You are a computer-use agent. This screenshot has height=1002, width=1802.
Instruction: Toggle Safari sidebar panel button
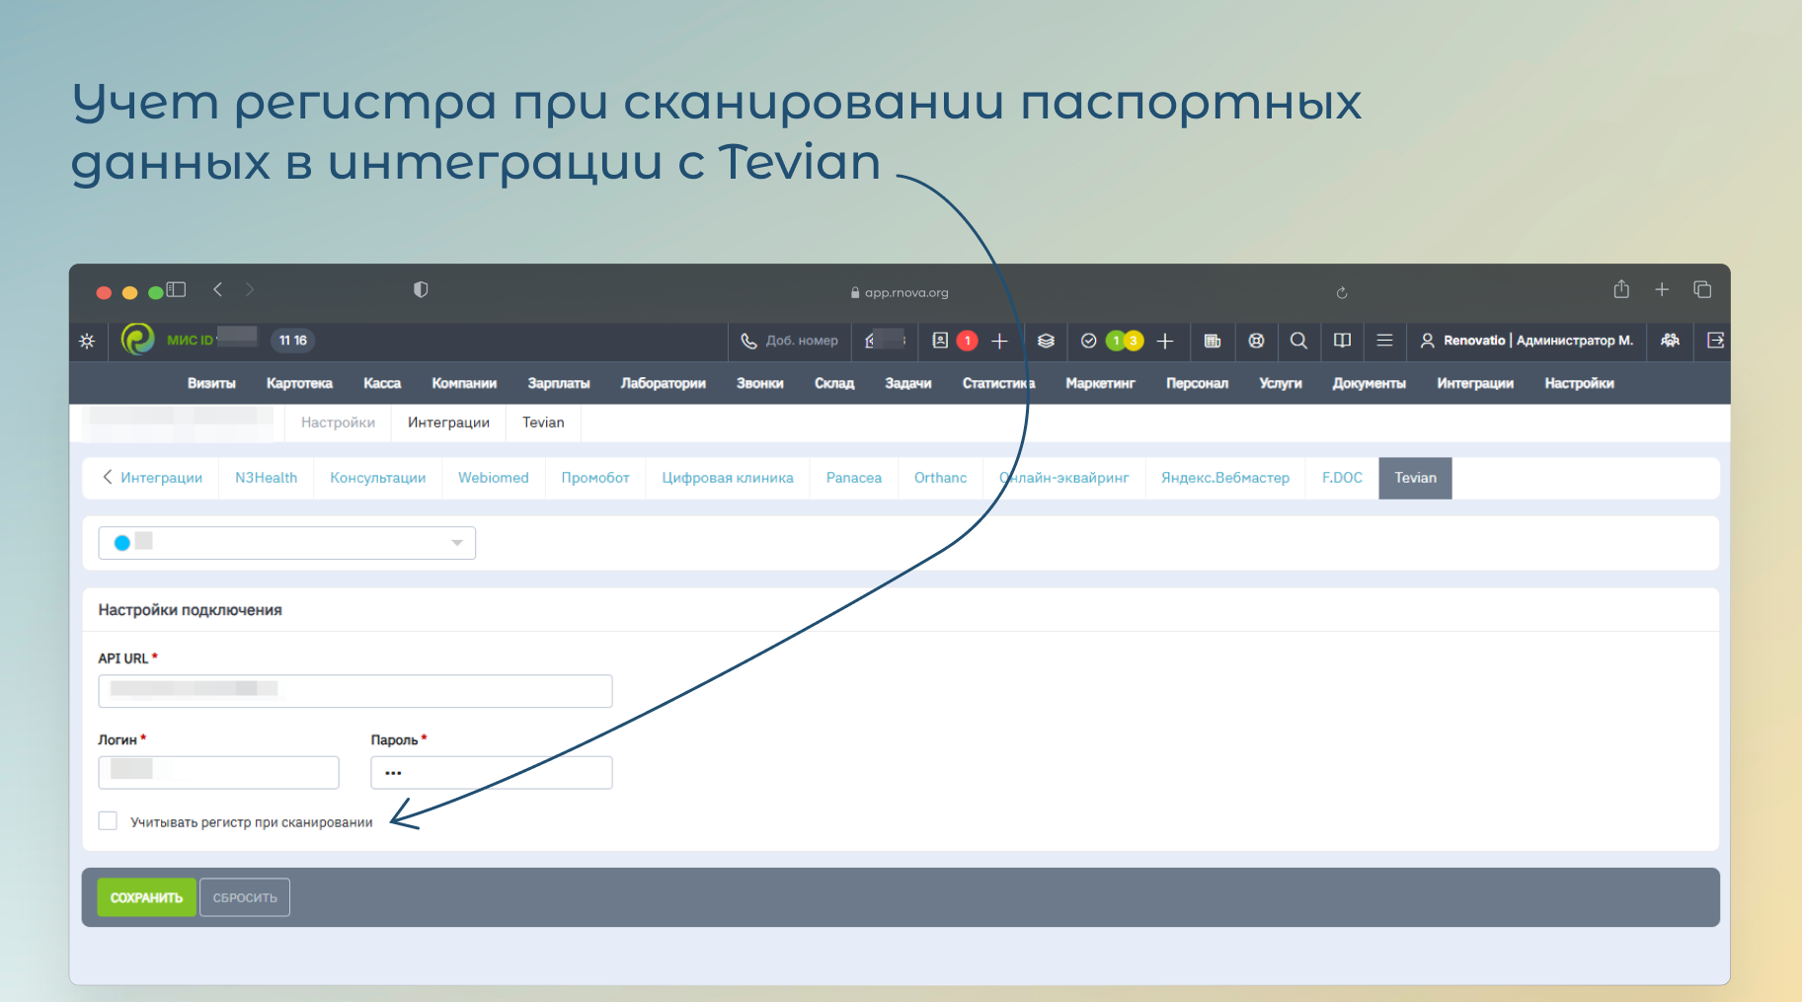pyautogui.click(x=177, y=290)
